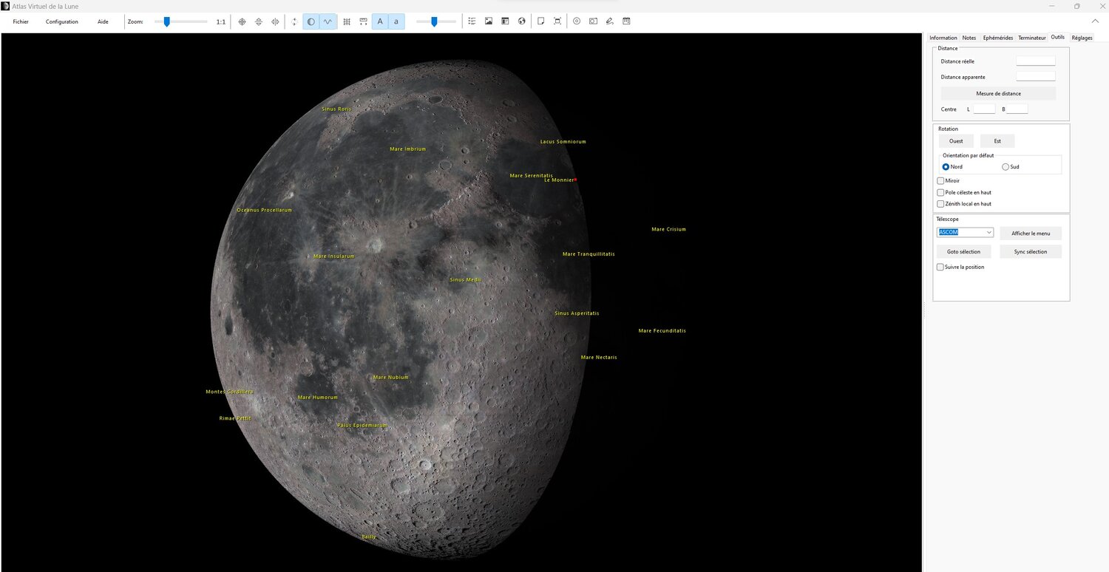Click the 'Sinus Medii' label
The height and width of the screenshot is (572, 1109).
(x=466, y=280)
